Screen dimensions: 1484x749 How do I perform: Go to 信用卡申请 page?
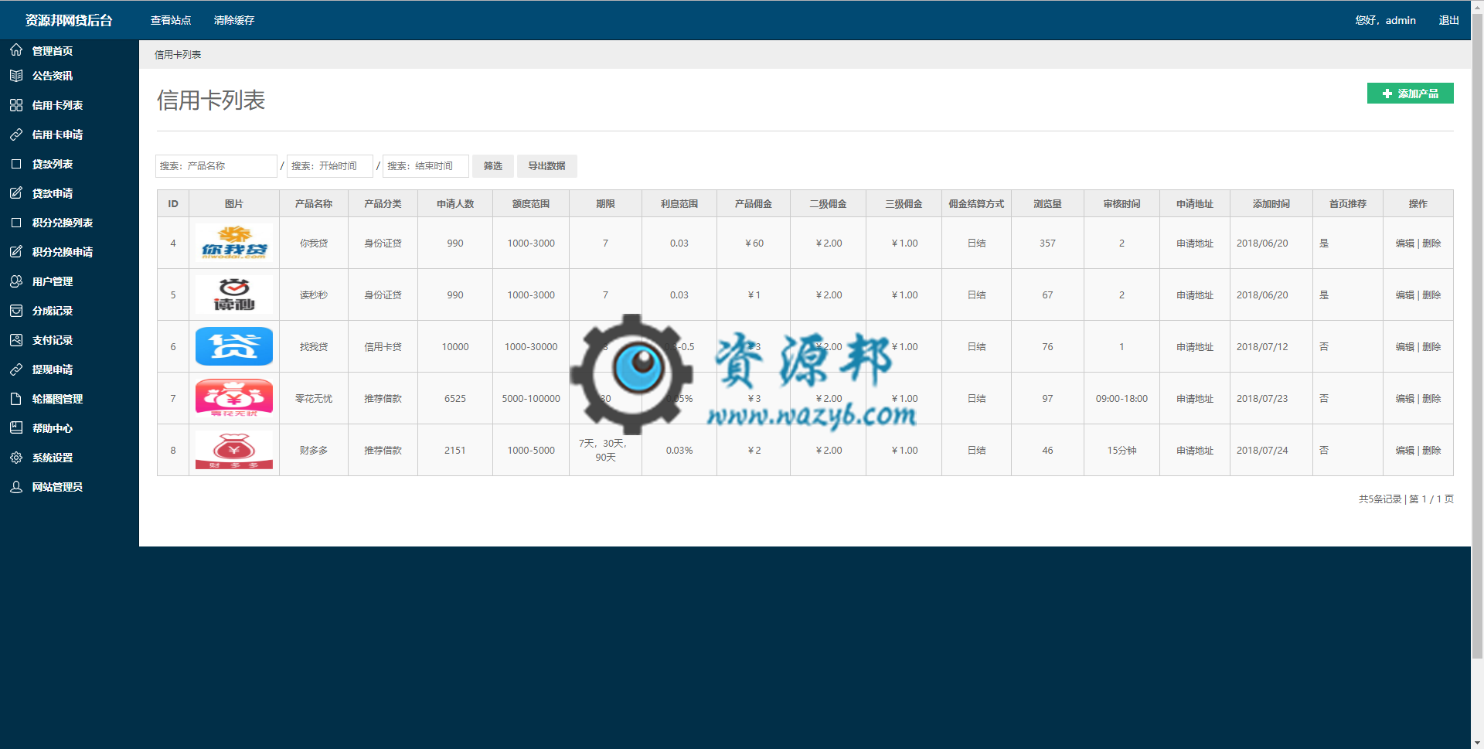(57, 134)
